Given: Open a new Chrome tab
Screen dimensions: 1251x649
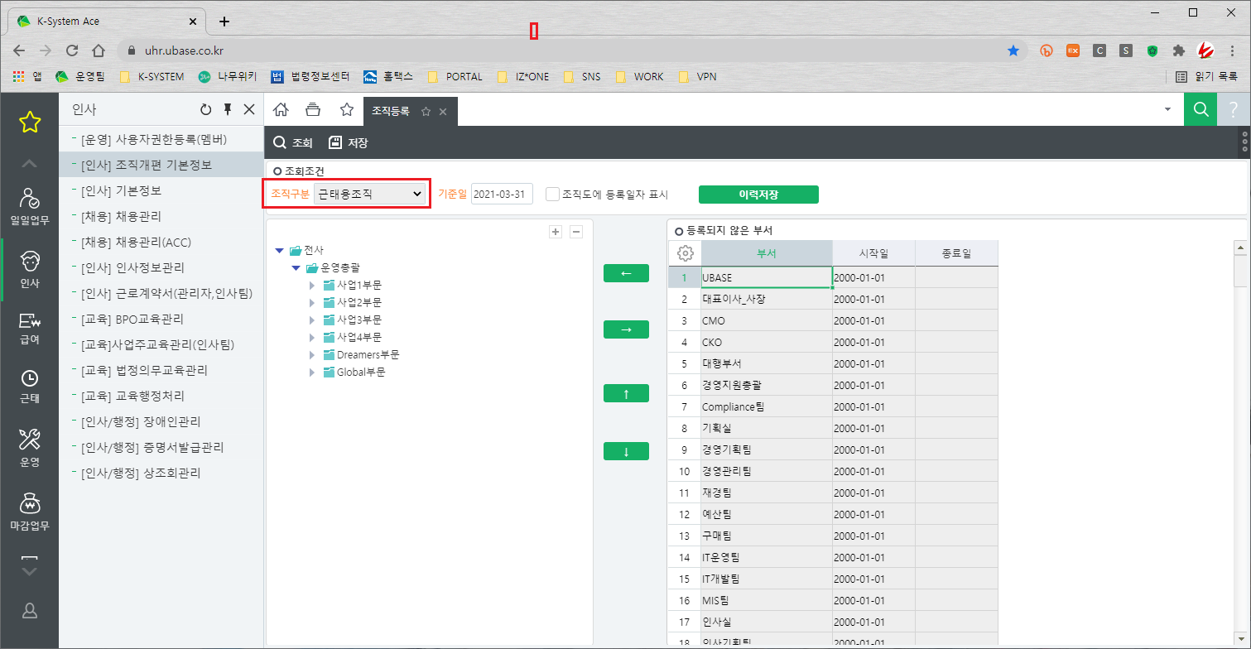Looking at the screenshot, I should click(x=224, y=21).
